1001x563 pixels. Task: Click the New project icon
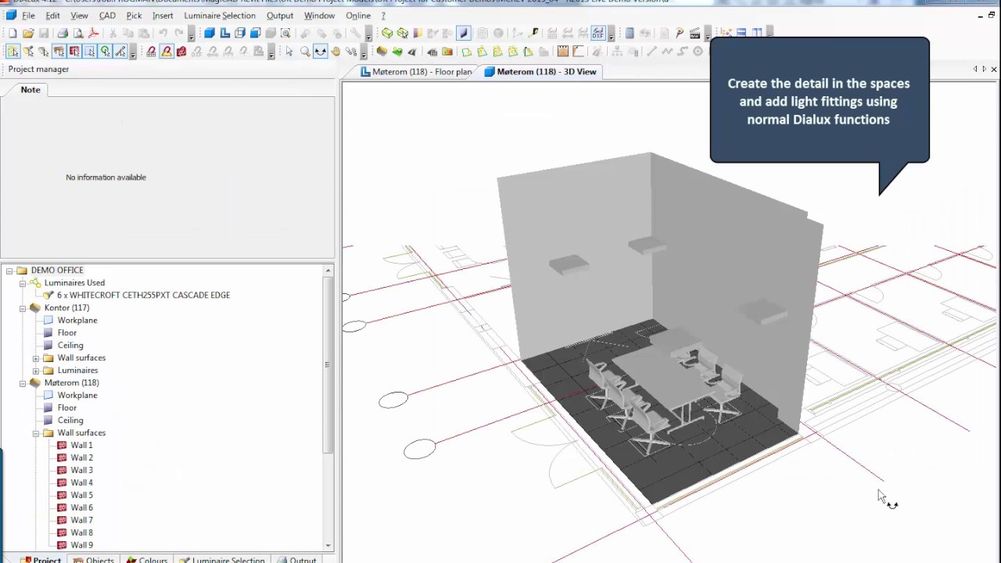click(13, 33)
